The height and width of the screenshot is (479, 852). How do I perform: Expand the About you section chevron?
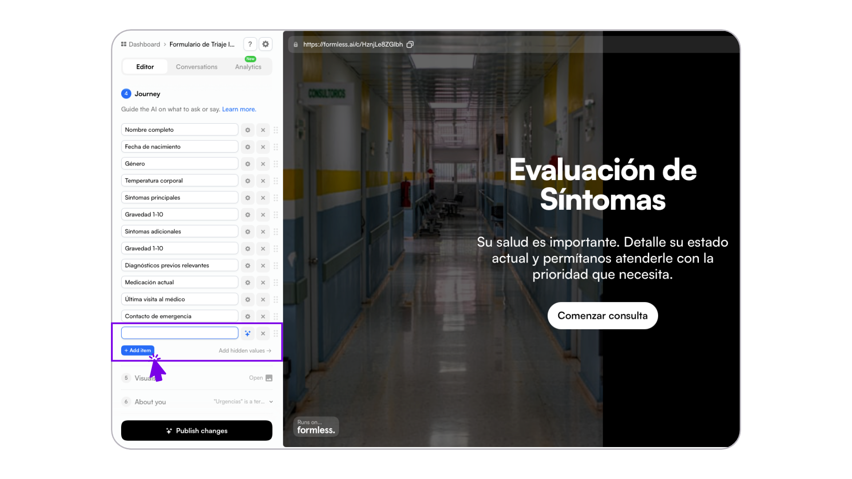(x=271, y=402)
